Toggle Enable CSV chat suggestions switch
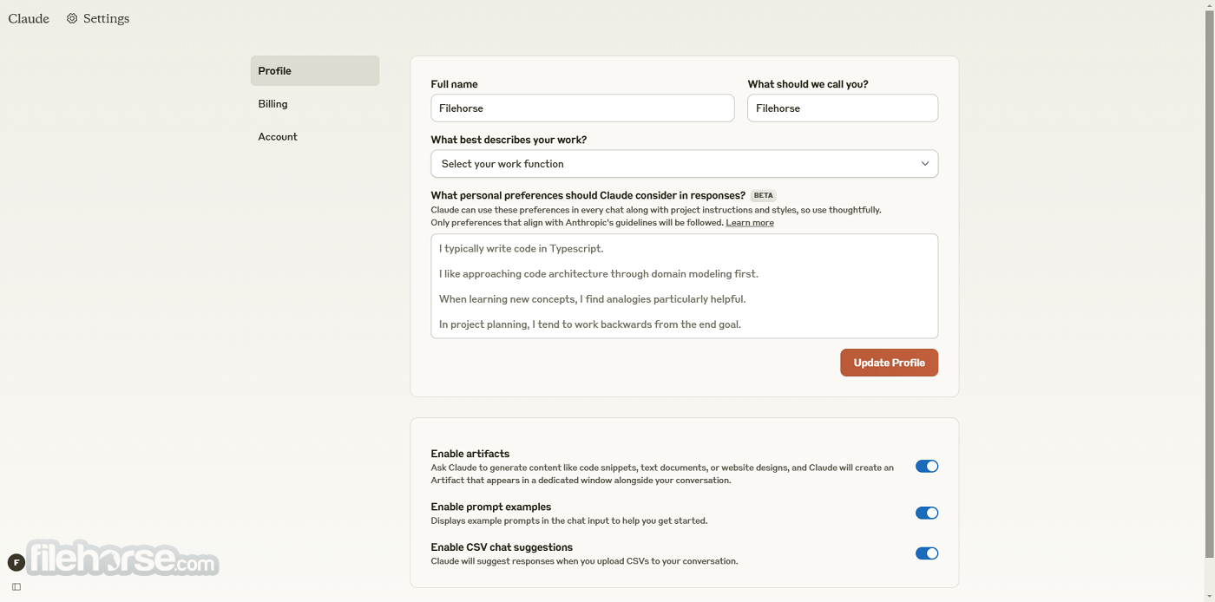 [927, 553]
